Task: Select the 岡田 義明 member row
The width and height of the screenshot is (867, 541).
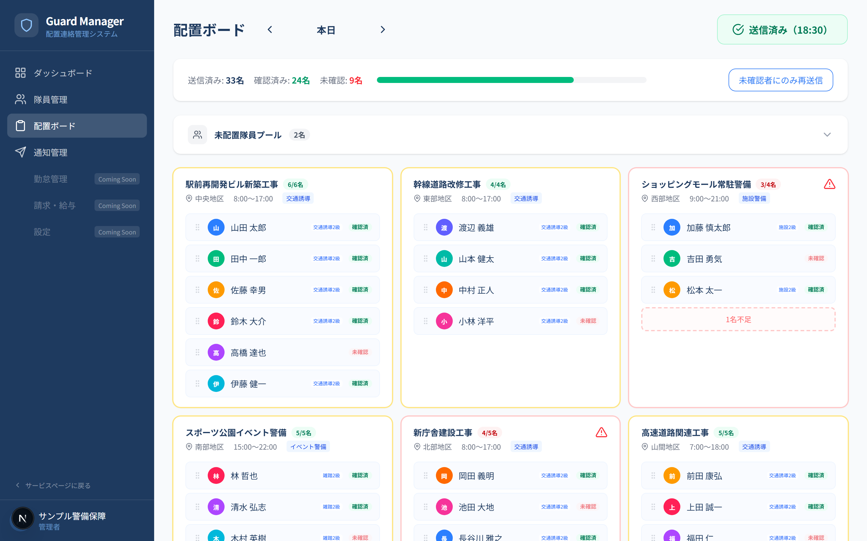Action: click(510, 475)
